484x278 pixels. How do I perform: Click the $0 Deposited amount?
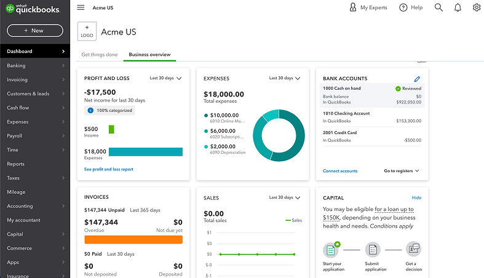[x=178, y=266]
